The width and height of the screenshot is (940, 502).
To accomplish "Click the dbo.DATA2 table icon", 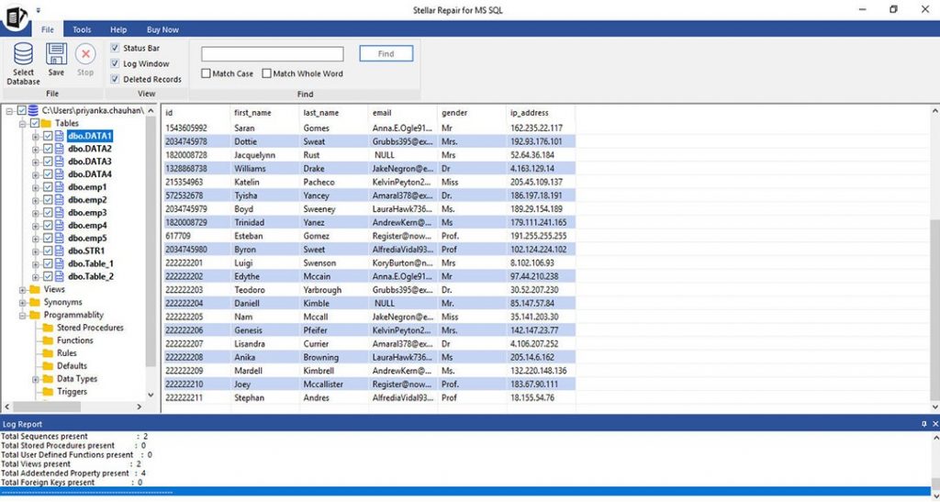I will pos(61,149).
